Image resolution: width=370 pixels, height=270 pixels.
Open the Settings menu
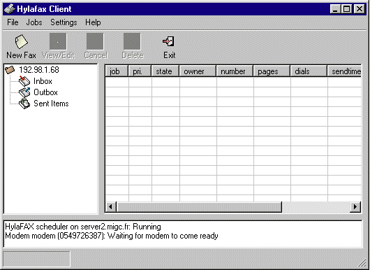coord(64,22)
